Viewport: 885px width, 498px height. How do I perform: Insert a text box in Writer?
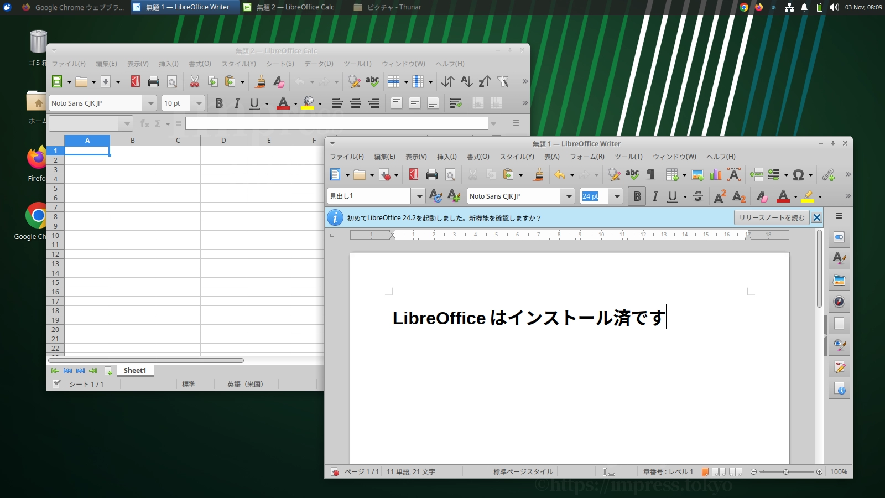pyautogui.click(x=734, y=175)
